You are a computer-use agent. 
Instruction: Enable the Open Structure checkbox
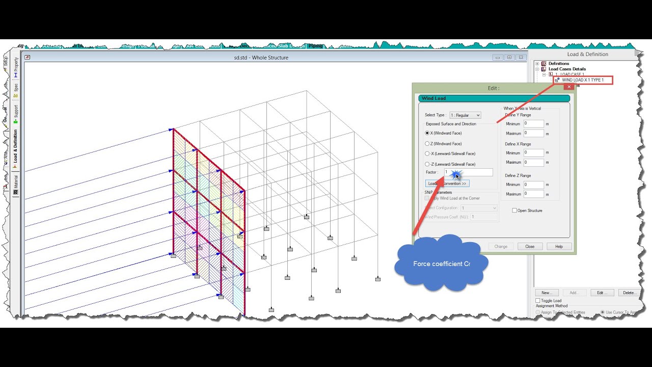pos(514,211)
